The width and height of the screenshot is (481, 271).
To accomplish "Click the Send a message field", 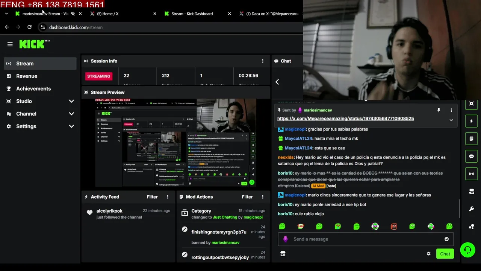I will pos(366,239).
